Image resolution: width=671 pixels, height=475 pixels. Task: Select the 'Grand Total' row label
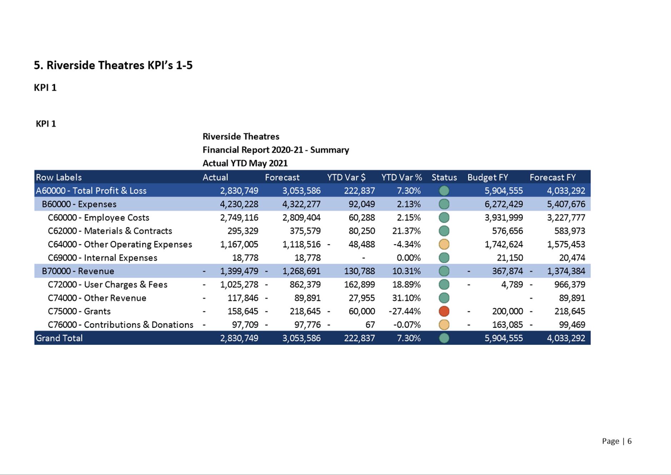click(x=59, y=338)
